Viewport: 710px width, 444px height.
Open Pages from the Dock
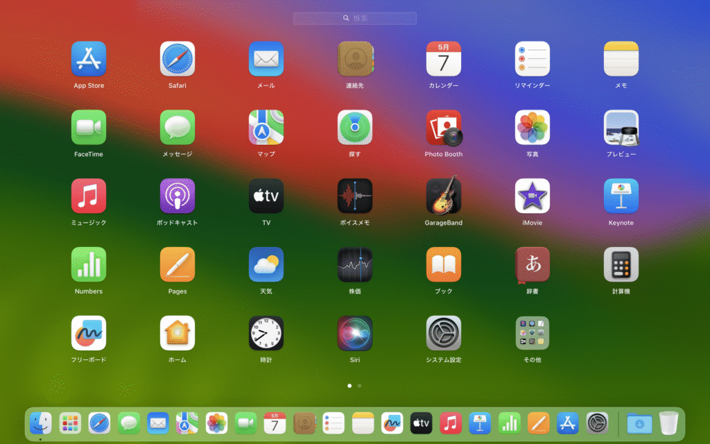538,423
